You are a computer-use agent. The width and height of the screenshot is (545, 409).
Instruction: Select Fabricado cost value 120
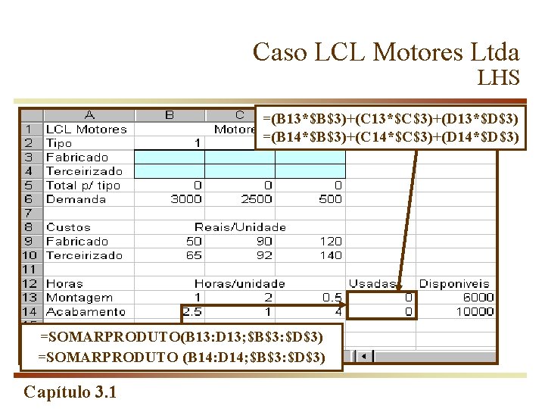click(x=310, y=242)
